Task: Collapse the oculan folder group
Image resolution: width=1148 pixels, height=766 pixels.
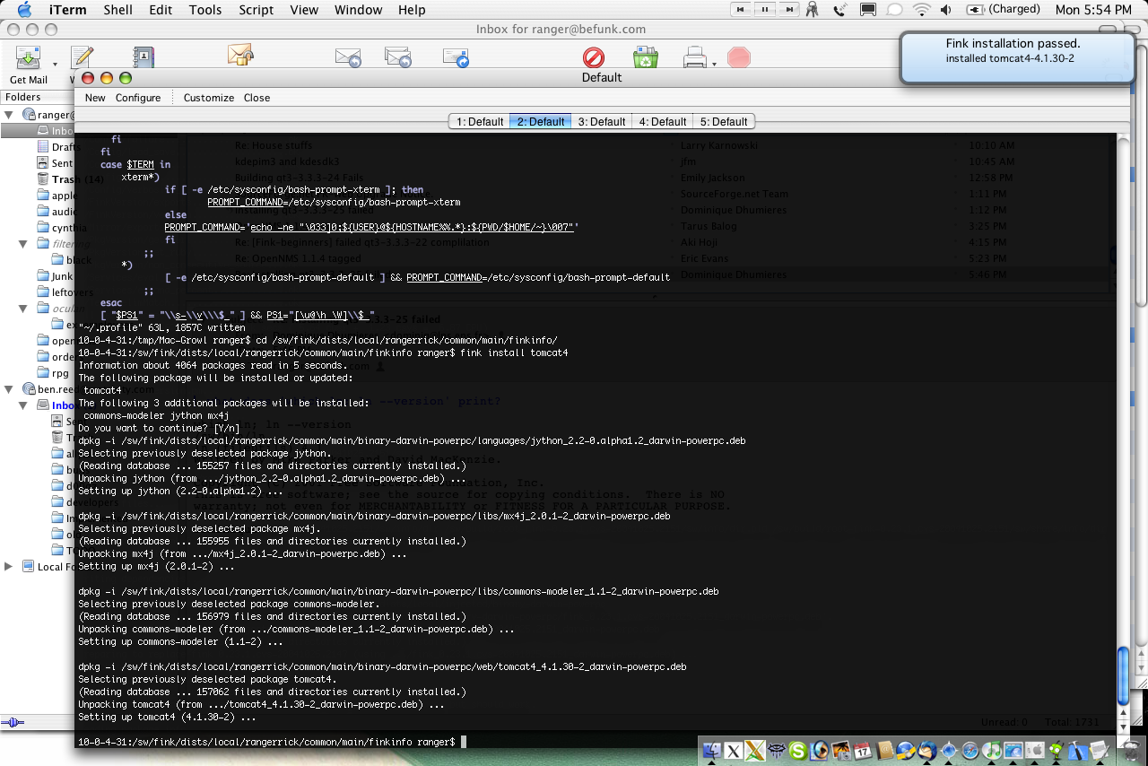Action: pyautogui.click(x=24, y=309)
